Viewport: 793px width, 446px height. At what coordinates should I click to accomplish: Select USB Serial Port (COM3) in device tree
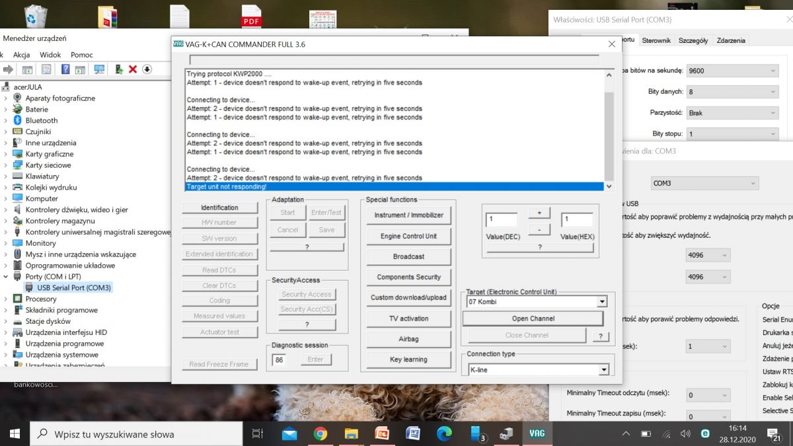click(74, 287)
